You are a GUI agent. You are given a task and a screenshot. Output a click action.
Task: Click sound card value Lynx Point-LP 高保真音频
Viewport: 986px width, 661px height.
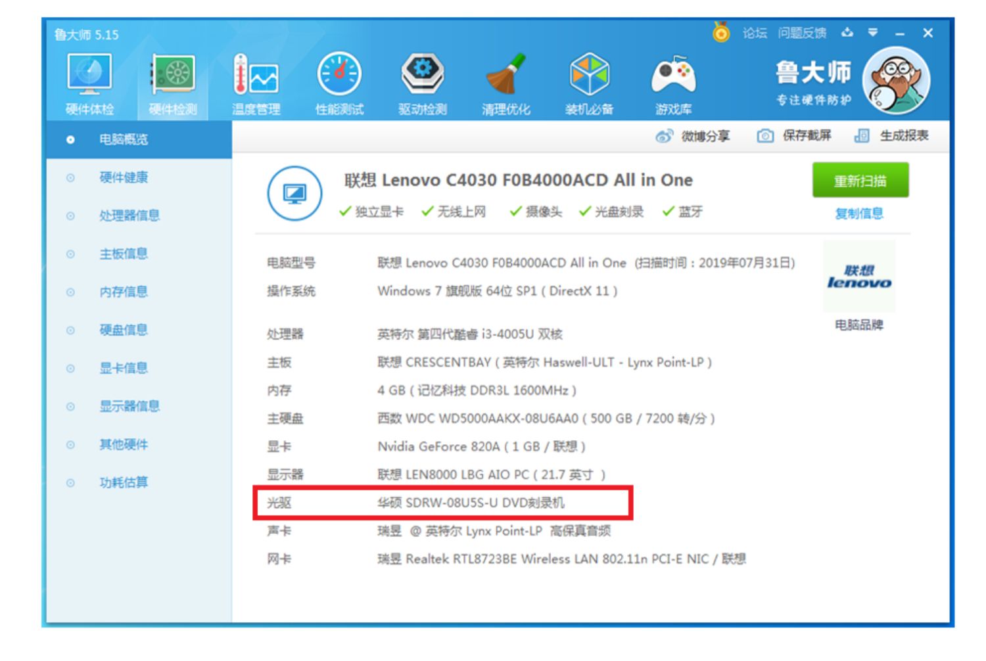[494, 532]
